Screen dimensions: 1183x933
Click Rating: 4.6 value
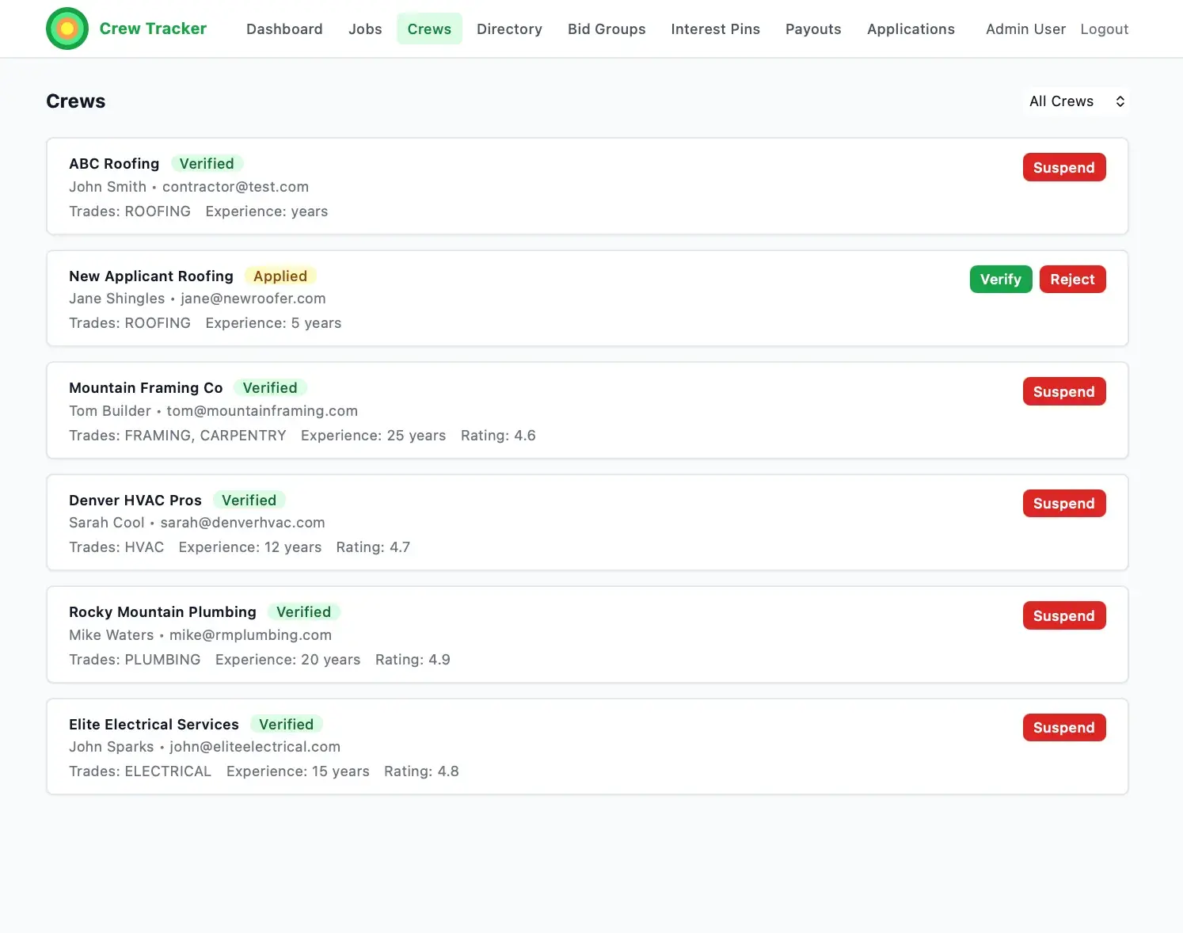coord(498,436)
